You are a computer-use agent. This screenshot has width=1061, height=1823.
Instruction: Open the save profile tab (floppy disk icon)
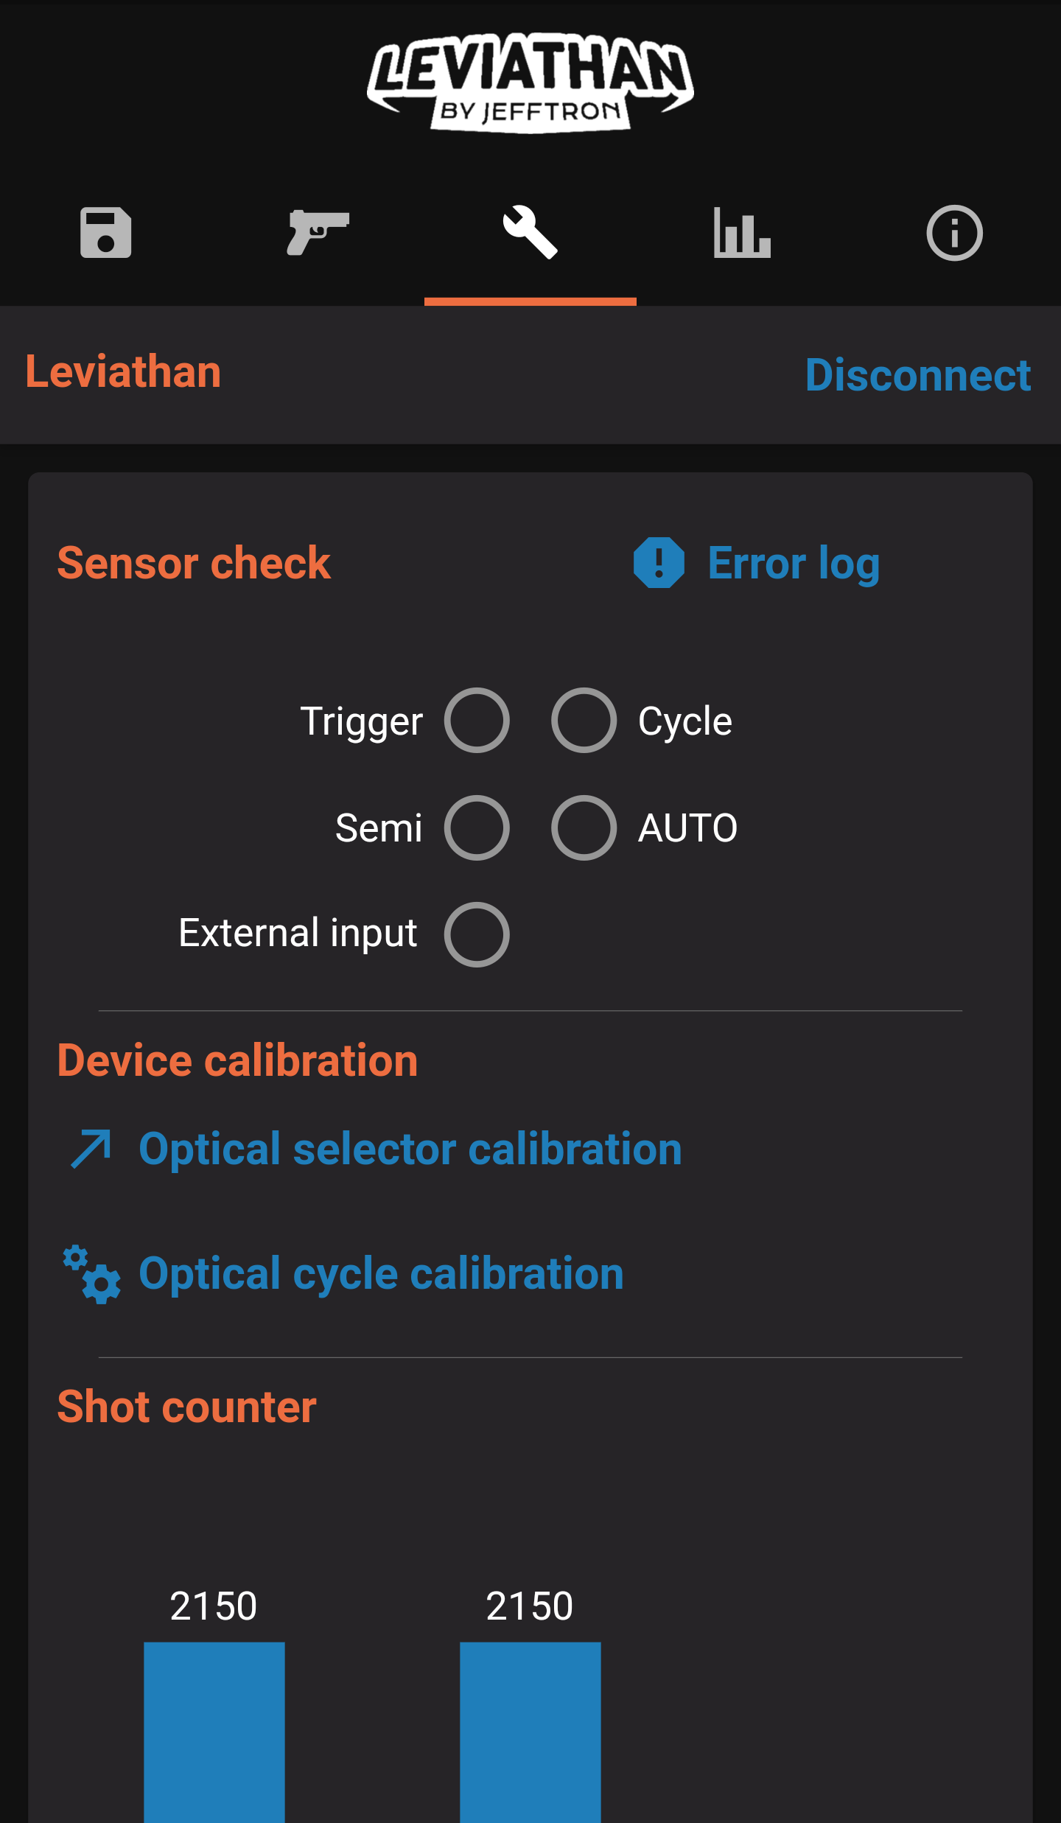click(105, 233)
